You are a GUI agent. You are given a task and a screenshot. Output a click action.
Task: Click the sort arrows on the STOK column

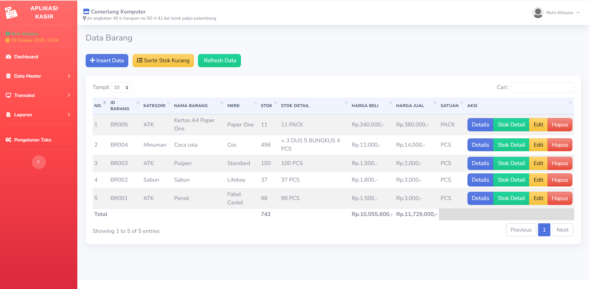275,103
